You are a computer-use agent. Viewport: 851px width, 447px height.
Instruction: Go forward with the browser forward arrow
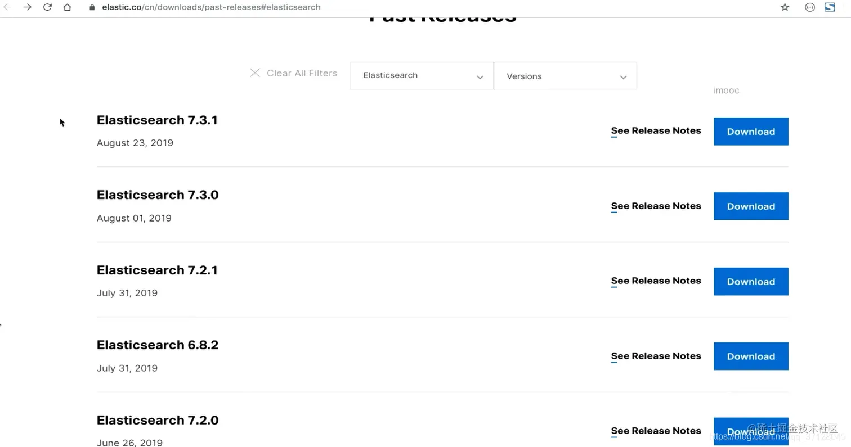(27, 7)
